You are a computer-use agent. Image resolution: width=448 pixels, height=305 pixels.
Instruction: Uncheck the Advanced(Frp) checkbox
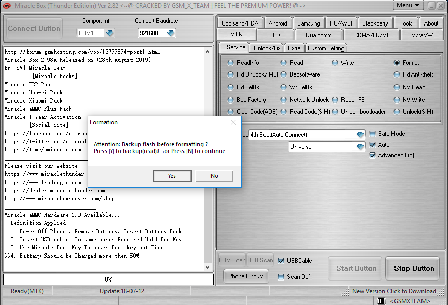click(372, 155)
